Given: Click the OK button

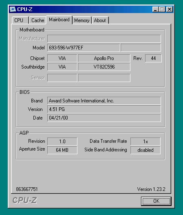Looking at the screenshot, I should pos(156,201).
